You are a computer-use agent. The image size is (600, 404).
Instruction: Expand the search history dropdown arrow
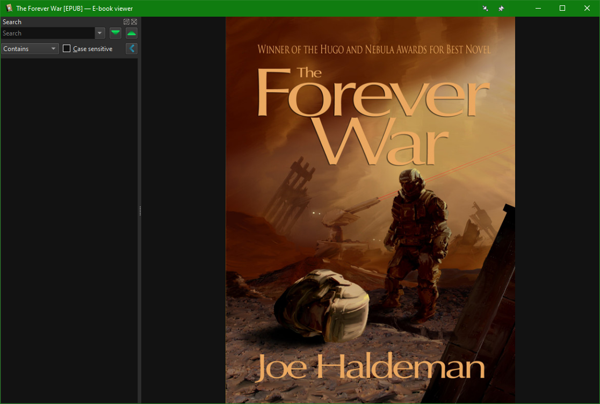point(100,33)
